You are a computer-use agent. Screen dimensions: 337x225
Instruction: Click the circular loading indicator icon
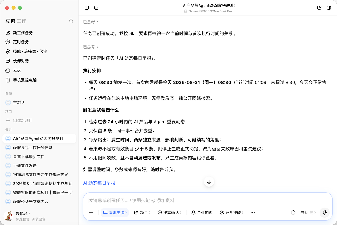(293, 213)
